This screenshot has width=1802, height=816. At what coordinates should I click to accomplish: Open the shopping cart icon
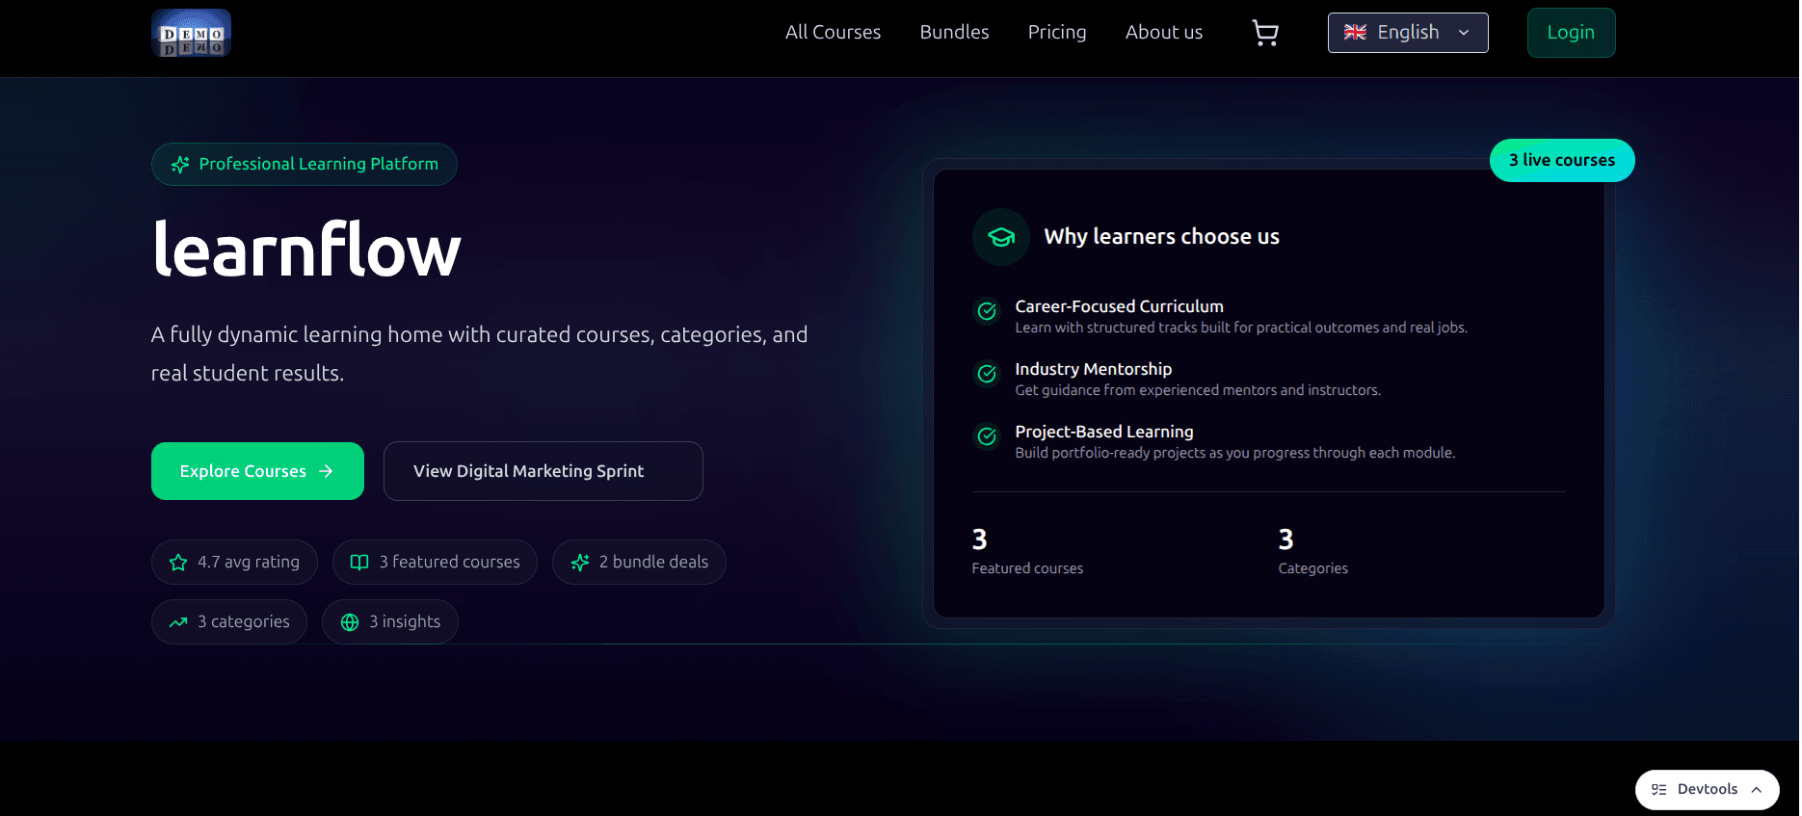pyautogui.click(x=1265, y=33)
